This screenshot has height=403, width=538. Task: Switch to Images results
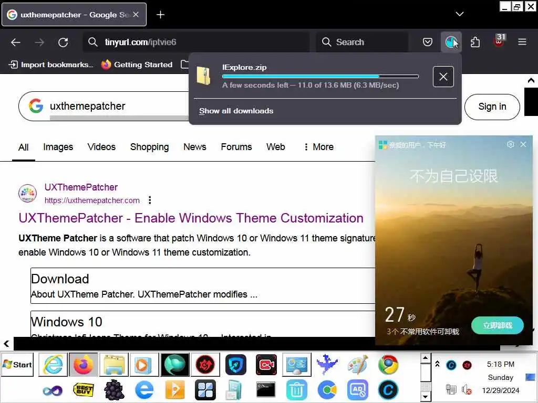(x=58, y=147)
